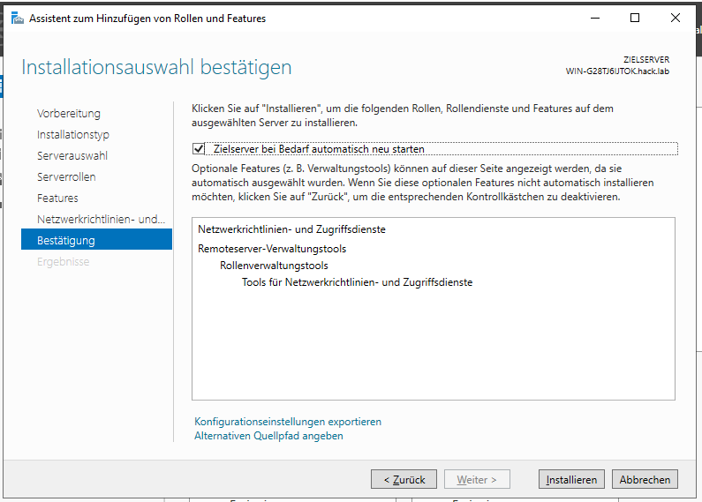This screenshot has width=702, height=502.
Task: Switch to the Serverrollen step
Action: point(66,177)
